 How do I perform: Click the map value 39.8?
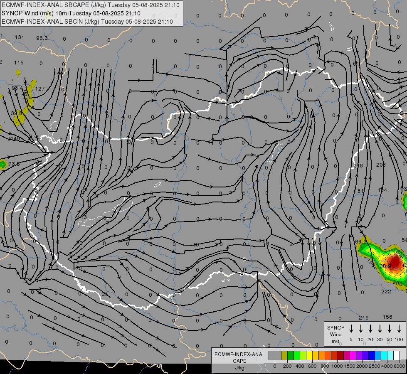point(16,113)
